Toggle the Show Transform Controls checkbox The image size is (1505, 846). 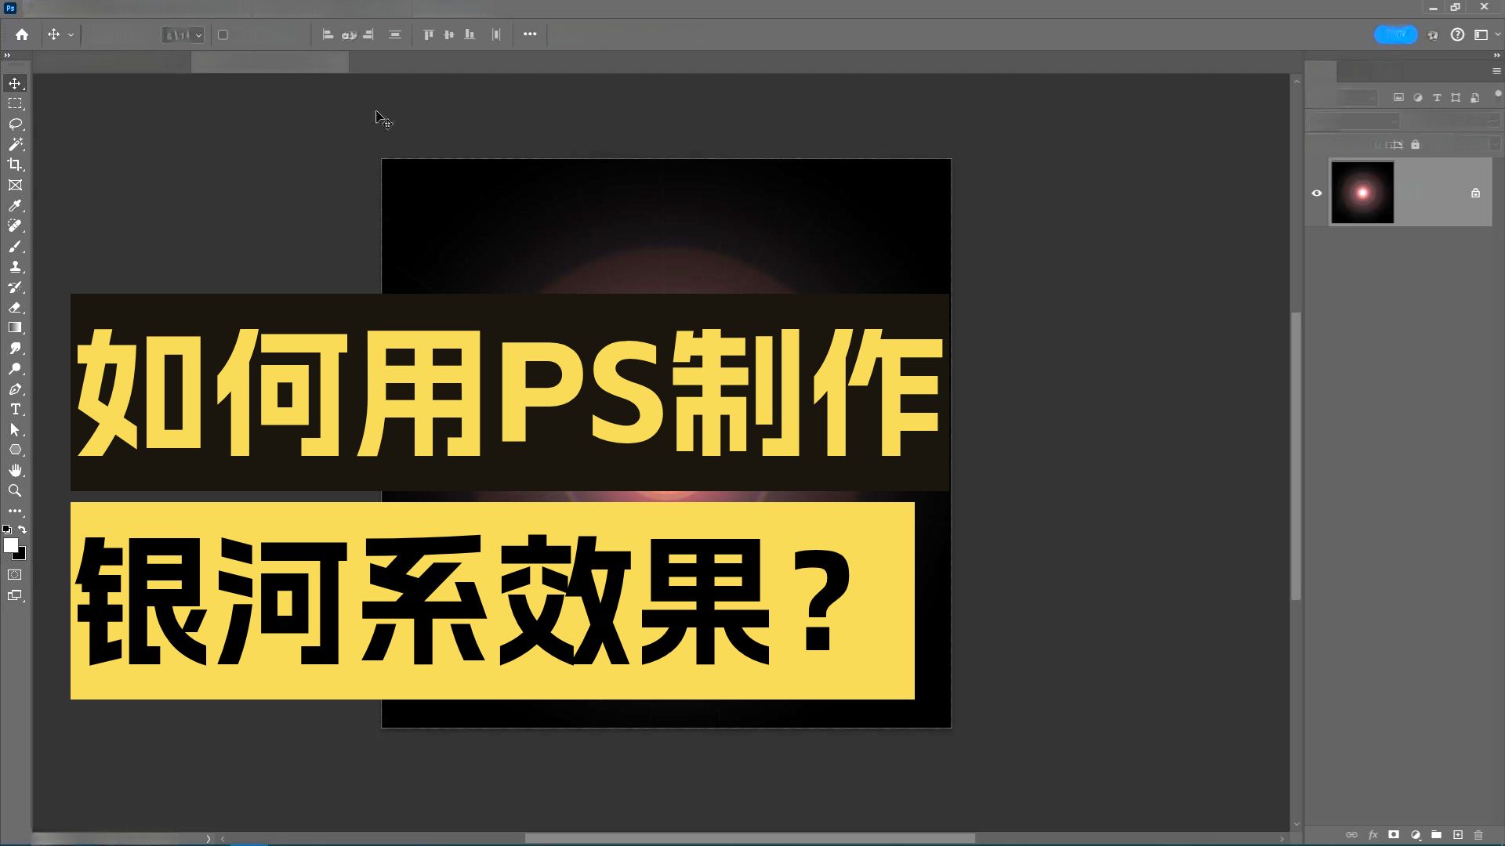point(223,35)
